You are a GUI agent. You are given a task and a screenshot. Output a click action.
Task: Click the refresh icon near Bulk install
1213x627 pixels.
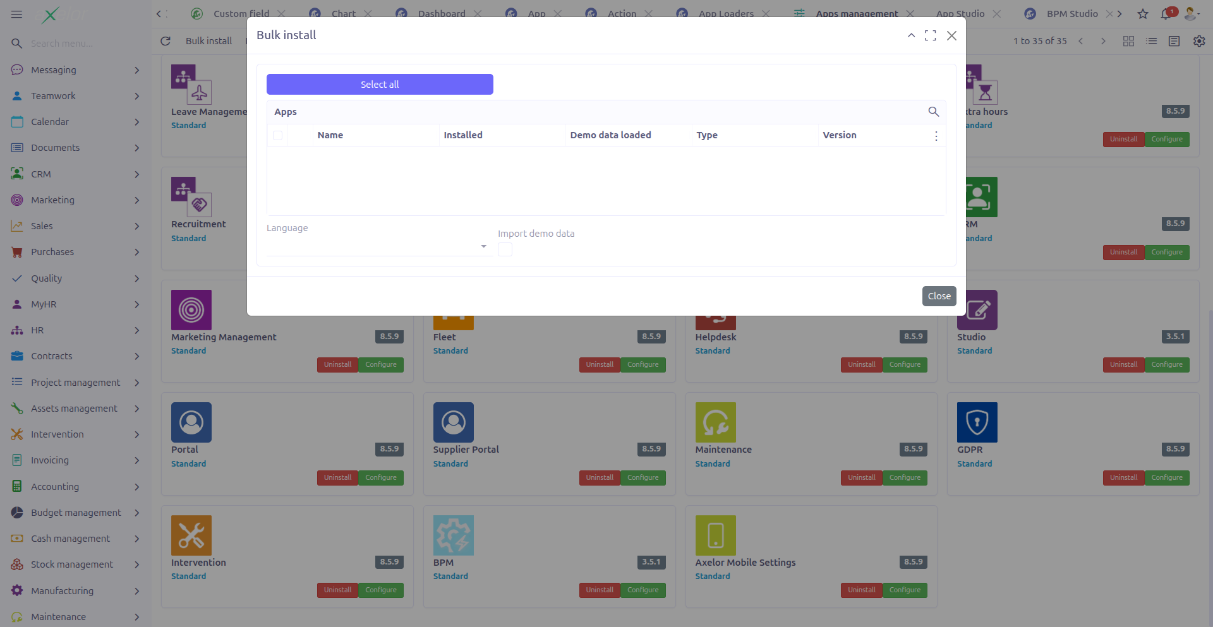[x=166, y=41]
